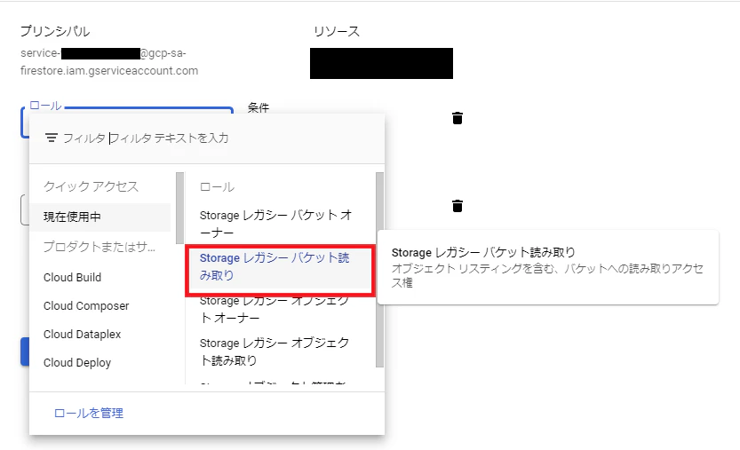Delete the first role row with trash icon
The height and width of the screenshot is (450, 740).
[458, 118]
